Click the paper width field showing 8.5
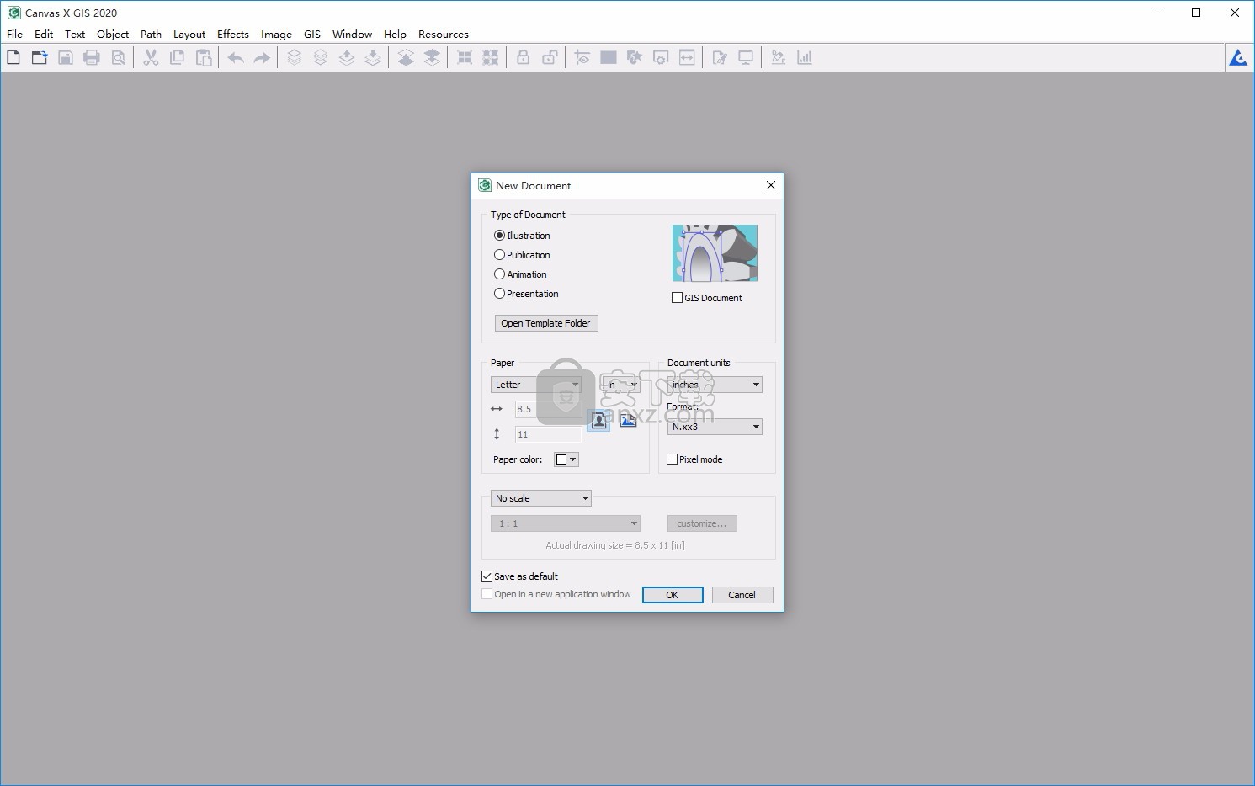This screenshot has width=1255, height=786. coord(548,409)
